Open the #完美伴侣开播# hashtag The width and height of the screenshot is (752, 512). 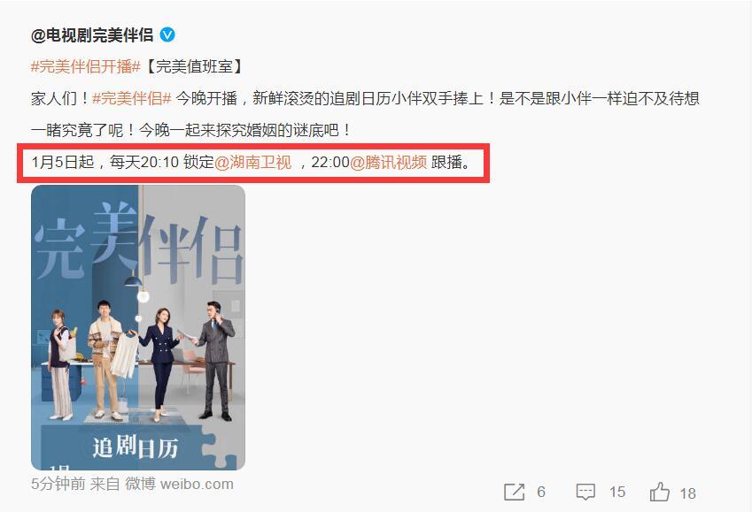(85, 66)
